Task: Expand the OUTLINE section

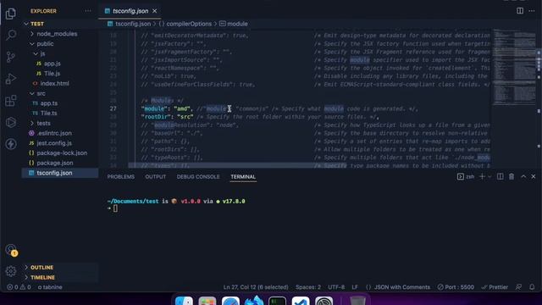Action: coord(41,268)
